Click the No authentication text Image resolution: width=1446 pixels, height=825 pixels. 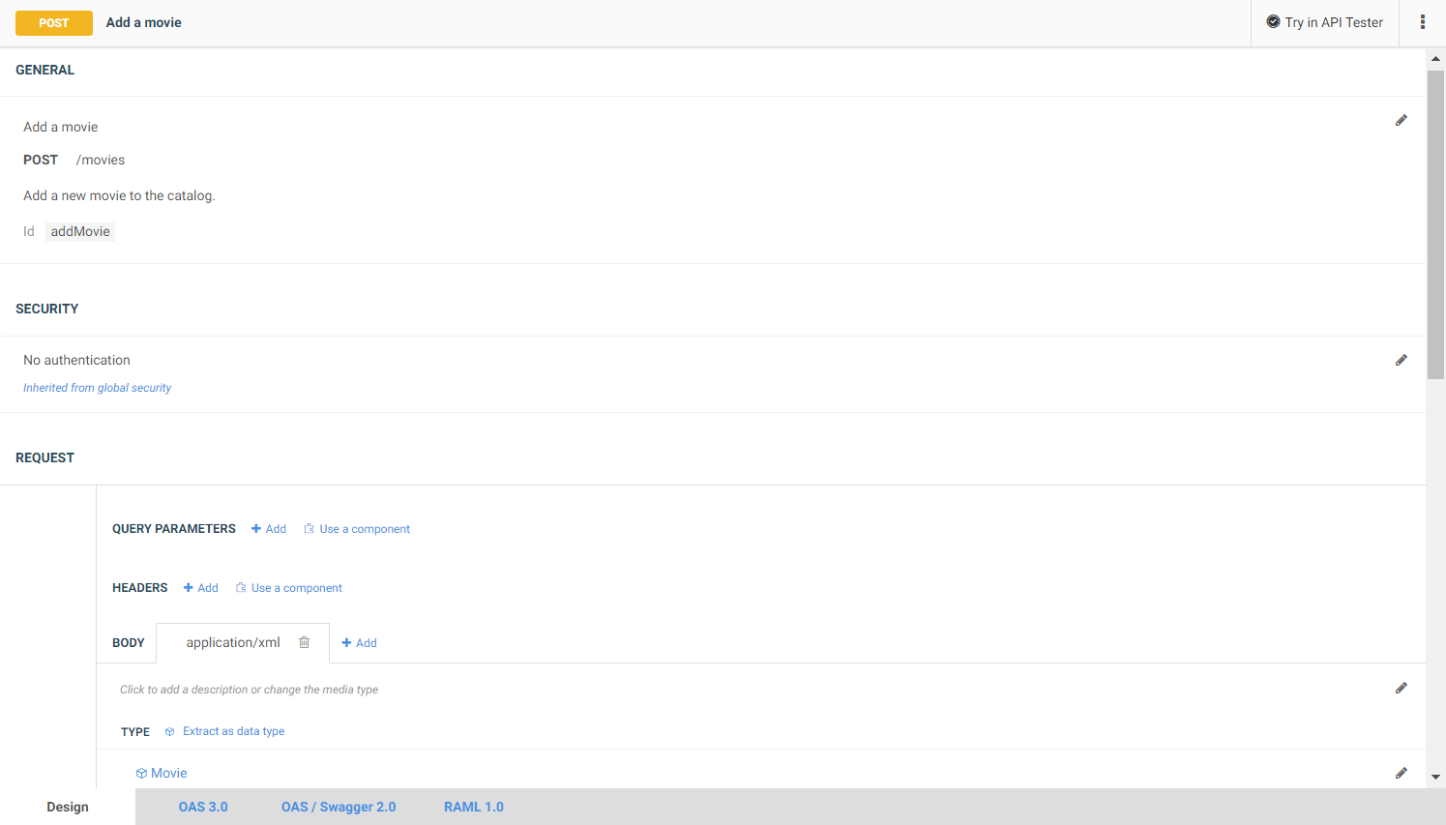point(77,361)
